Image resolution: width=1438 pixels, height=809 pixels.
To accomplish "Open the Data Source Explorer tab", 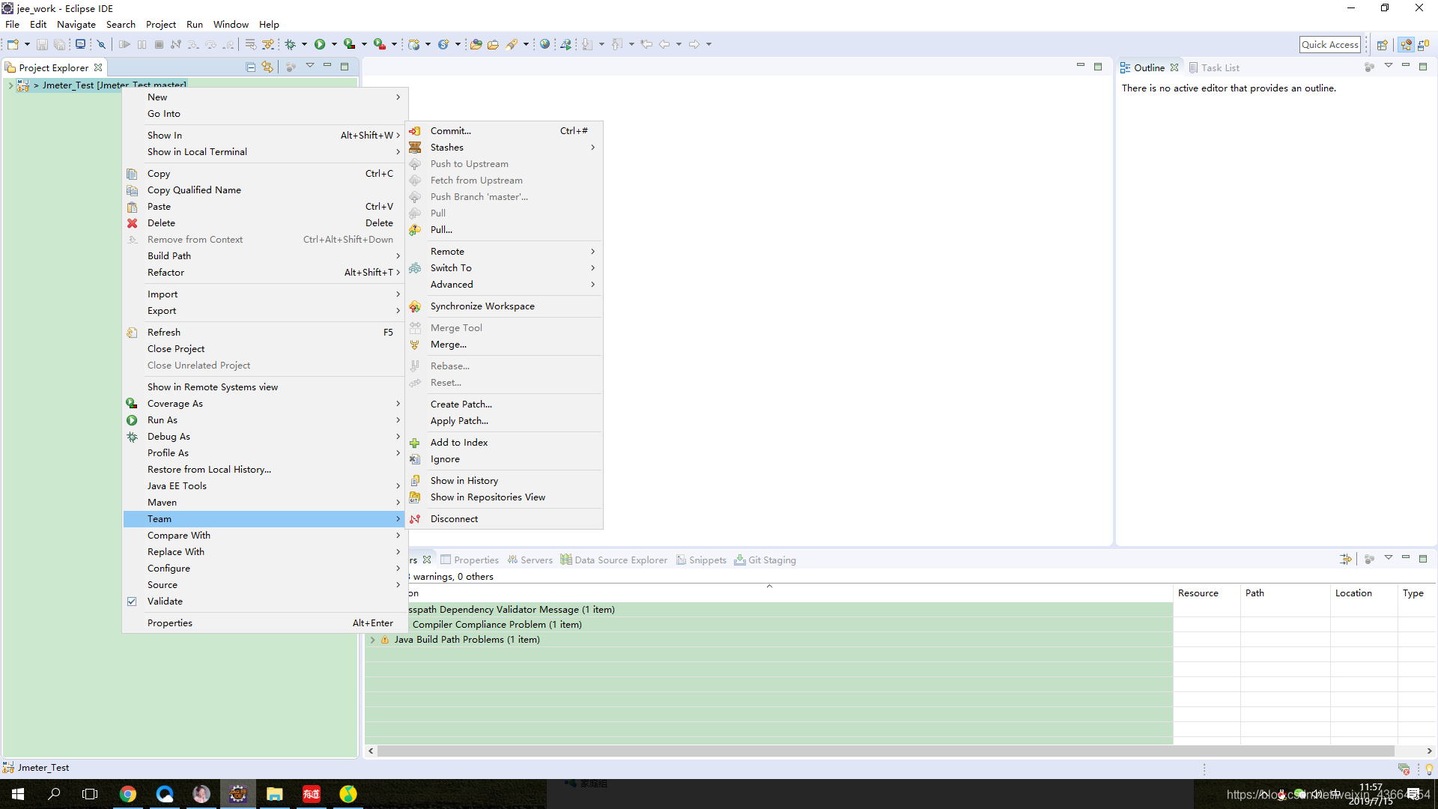I will pyautogui.click(x=614, y=560).
